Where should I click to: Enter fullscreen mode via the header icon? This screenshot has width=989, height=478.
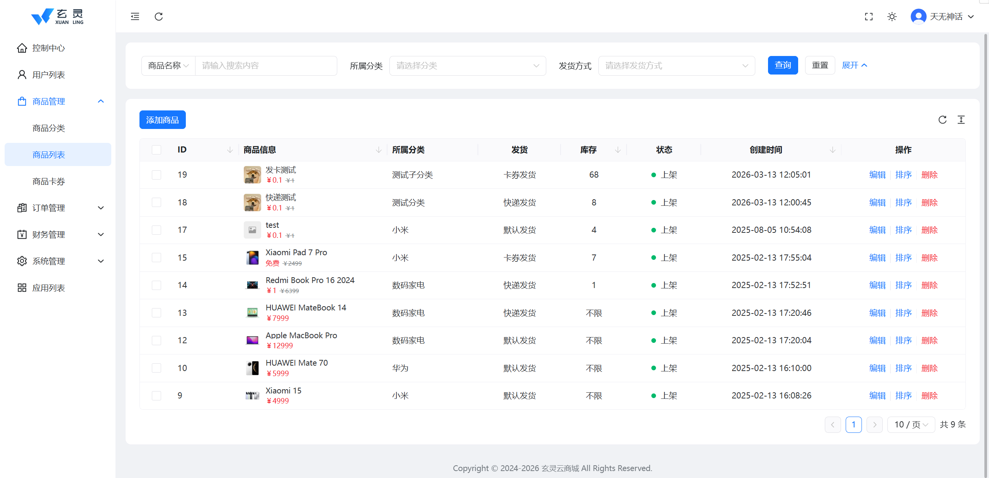click(x=869, y=17)
